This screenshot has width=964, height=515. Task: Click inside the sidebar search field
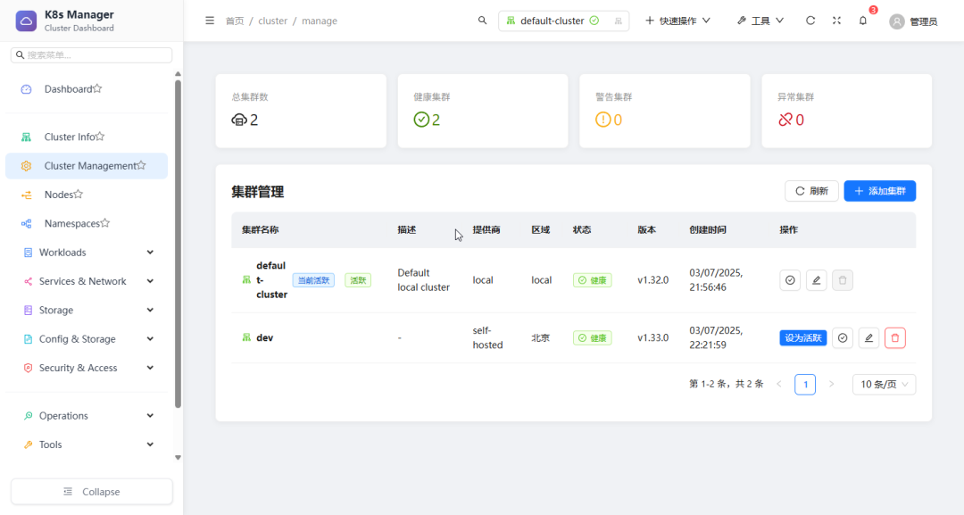tap(89, 54)
